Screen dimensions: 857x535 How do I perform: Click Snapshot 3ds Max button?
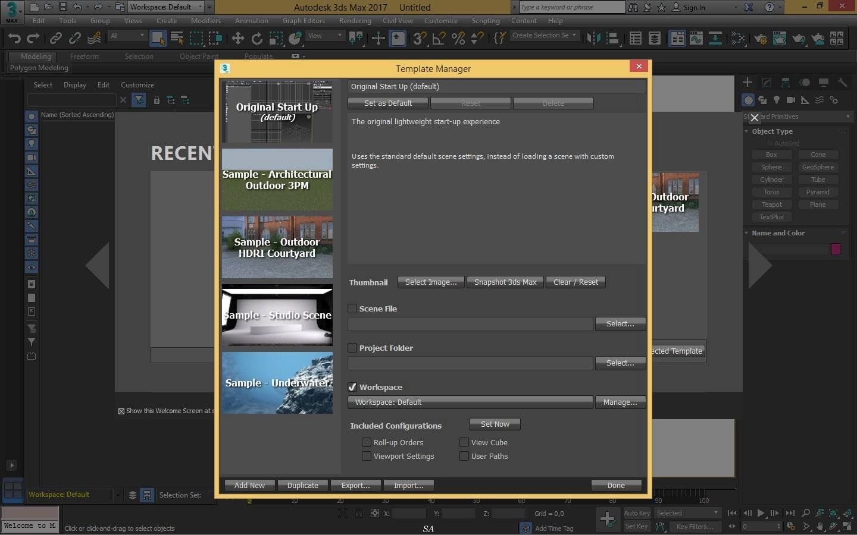point(505,282)
